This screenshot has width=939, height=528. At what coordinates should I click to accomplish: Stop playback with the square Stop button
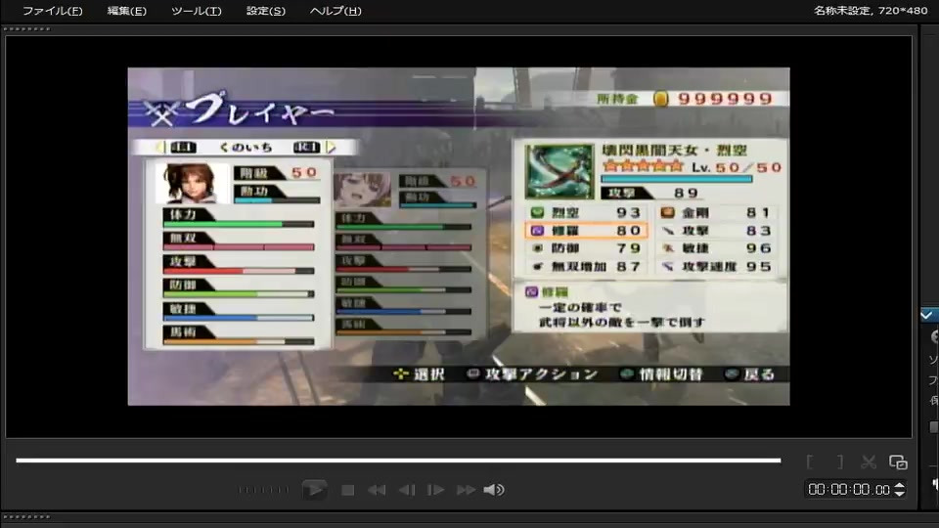point(347,490)
